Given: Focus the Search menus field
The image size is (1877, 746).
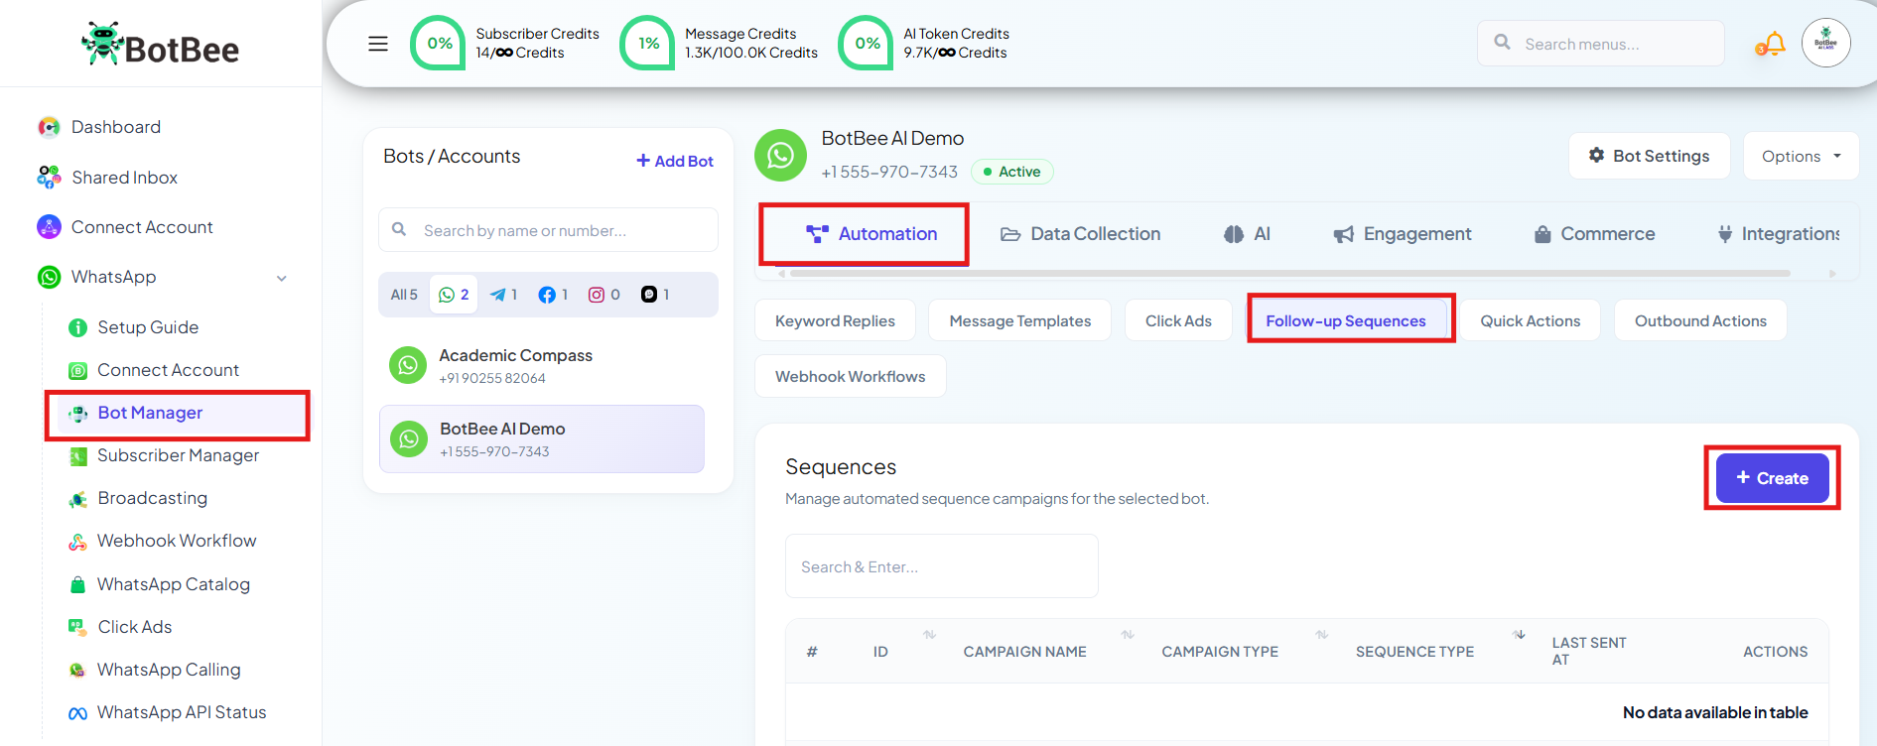Looking at the screenshot, I should coord(1600,44).
